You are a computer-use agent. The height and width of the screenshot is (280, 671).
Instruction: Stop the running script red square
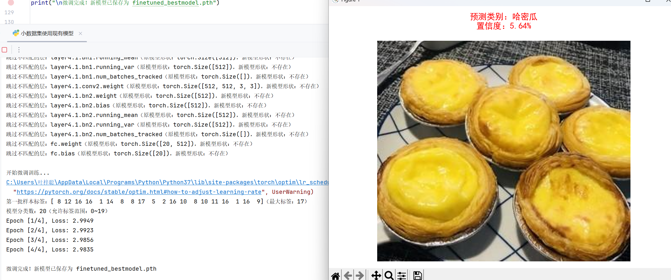pyautogui.click(x=4, y=50)
